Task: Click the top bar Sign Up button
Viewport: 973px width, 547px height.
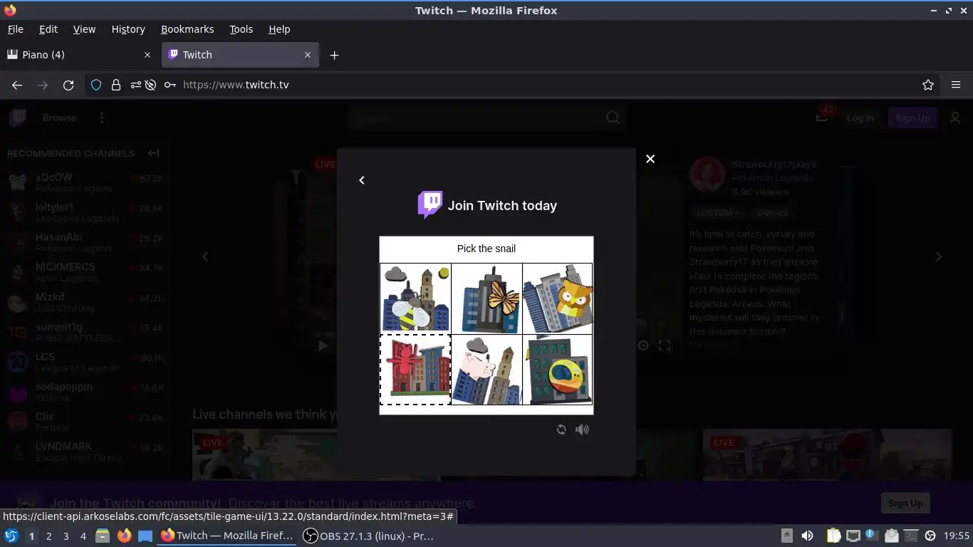Action: coord(912,118)
